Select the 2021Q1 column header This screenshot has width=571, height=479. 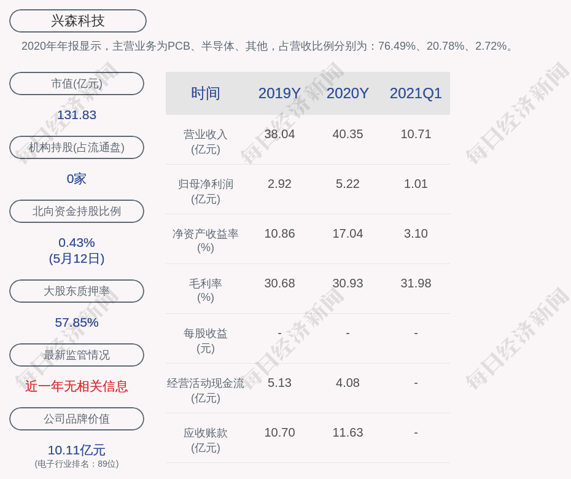coord(416,93)
